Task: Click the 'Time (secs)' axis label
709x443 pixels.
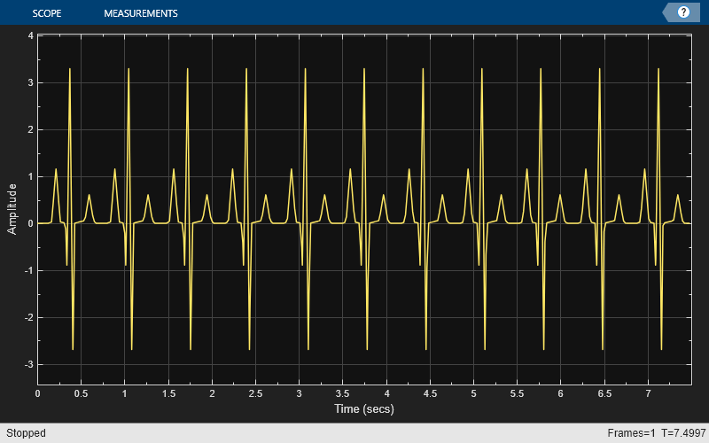Action: coord(364,408)
